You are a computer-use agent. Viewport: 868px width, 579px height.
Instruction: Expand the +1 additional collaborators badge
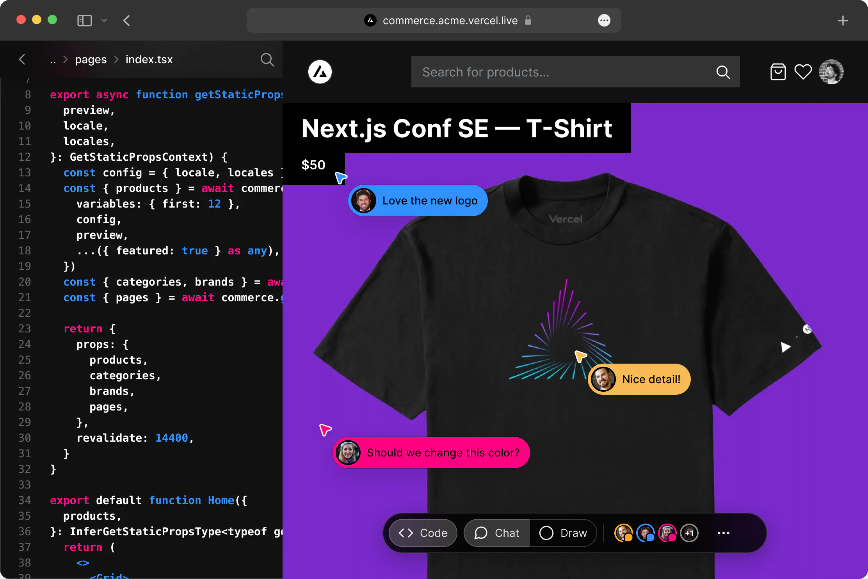pos(689,533)
